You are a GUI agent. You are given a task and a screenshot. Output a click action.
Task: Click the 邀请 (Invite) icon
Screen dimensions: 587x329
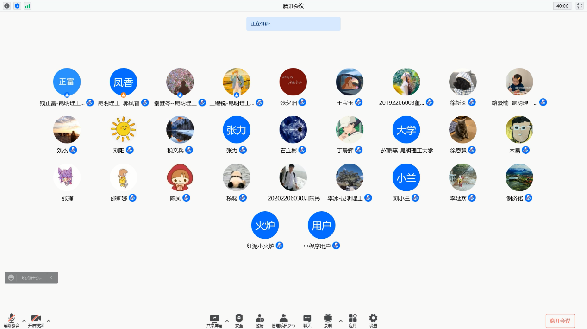pos(260,319)
